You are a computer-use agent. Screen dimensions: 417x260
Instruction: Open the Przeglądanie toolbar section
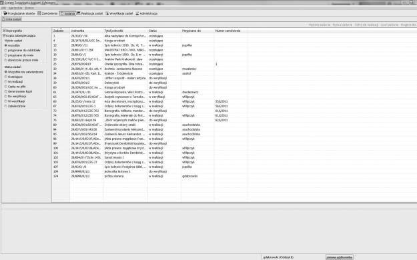click(x=19, y=13)
